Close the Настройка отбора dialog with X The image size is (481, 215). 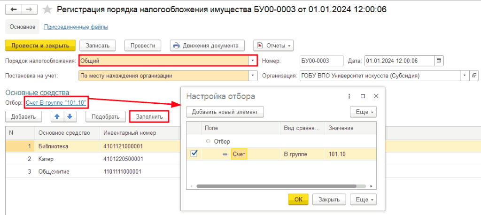click(x=376, y=96)
